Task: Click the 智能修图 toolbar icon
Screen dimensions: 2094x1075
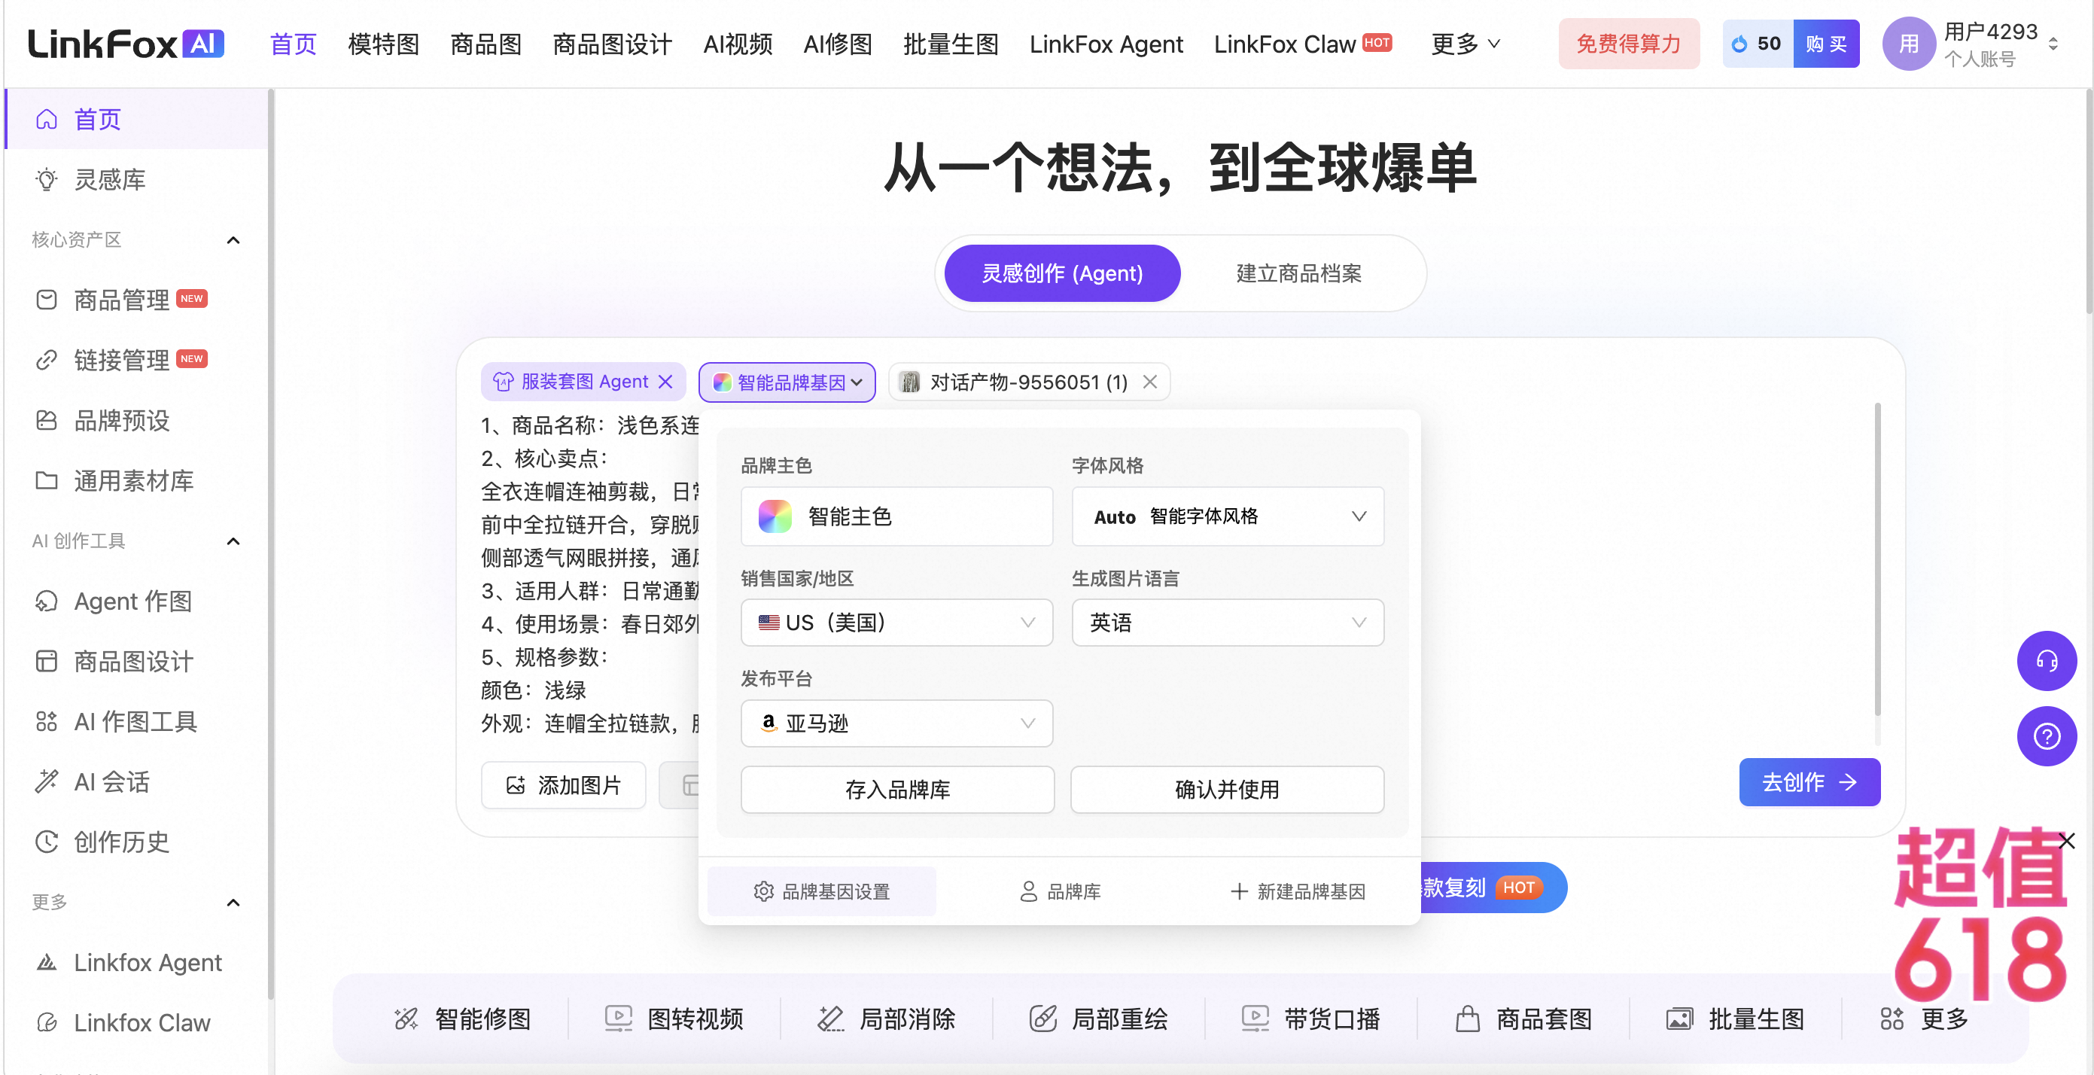Action: tap(406, 1019)
